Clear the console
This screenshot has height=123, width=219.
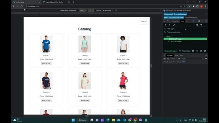click(168, 59)
